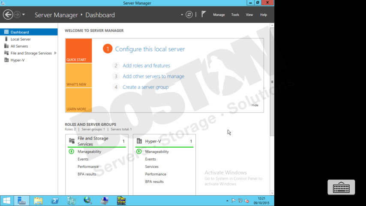
Task: Click the Hyper-V tile icon
Action: pyautogui.click(x=139, y=141)
